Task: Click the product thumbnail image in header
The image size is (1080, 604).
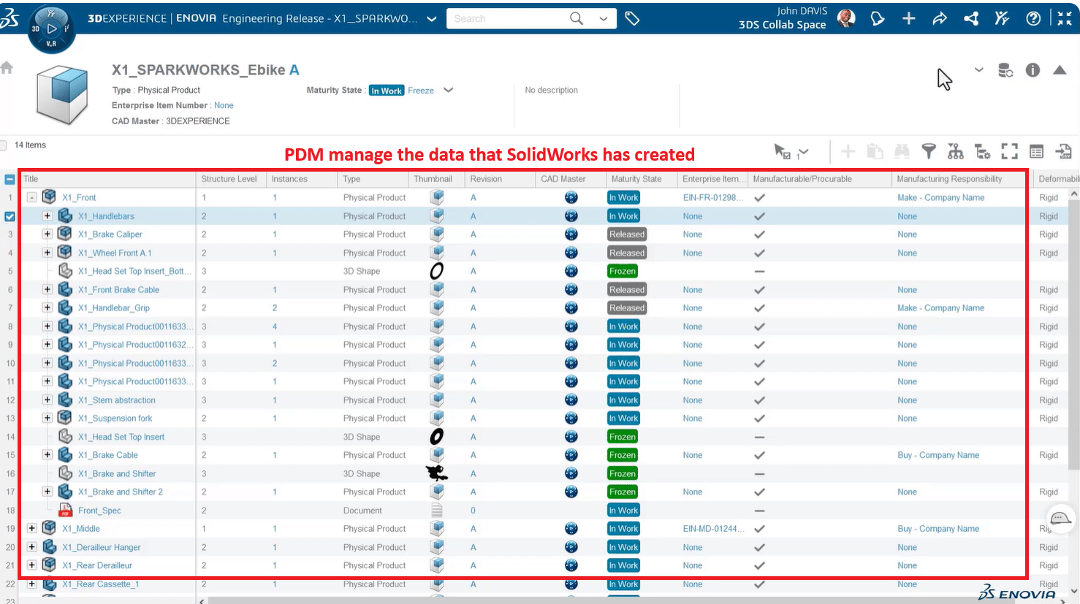Action: 63,95
